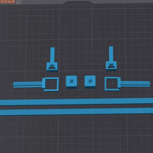Viewport: 153px width, 153px height.
Task: Select the right square frame with ribbed strap
Action: (x=127, y=84)
